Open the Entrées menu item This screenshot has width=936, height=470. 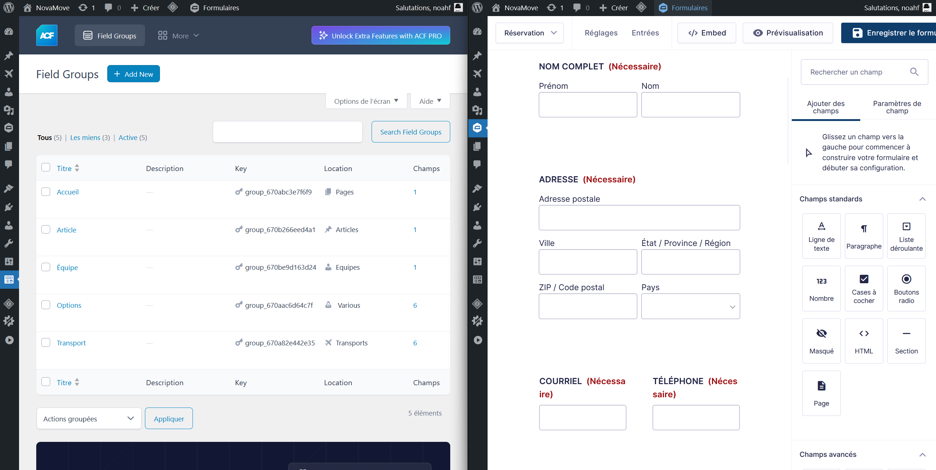[x=645, y=33]
